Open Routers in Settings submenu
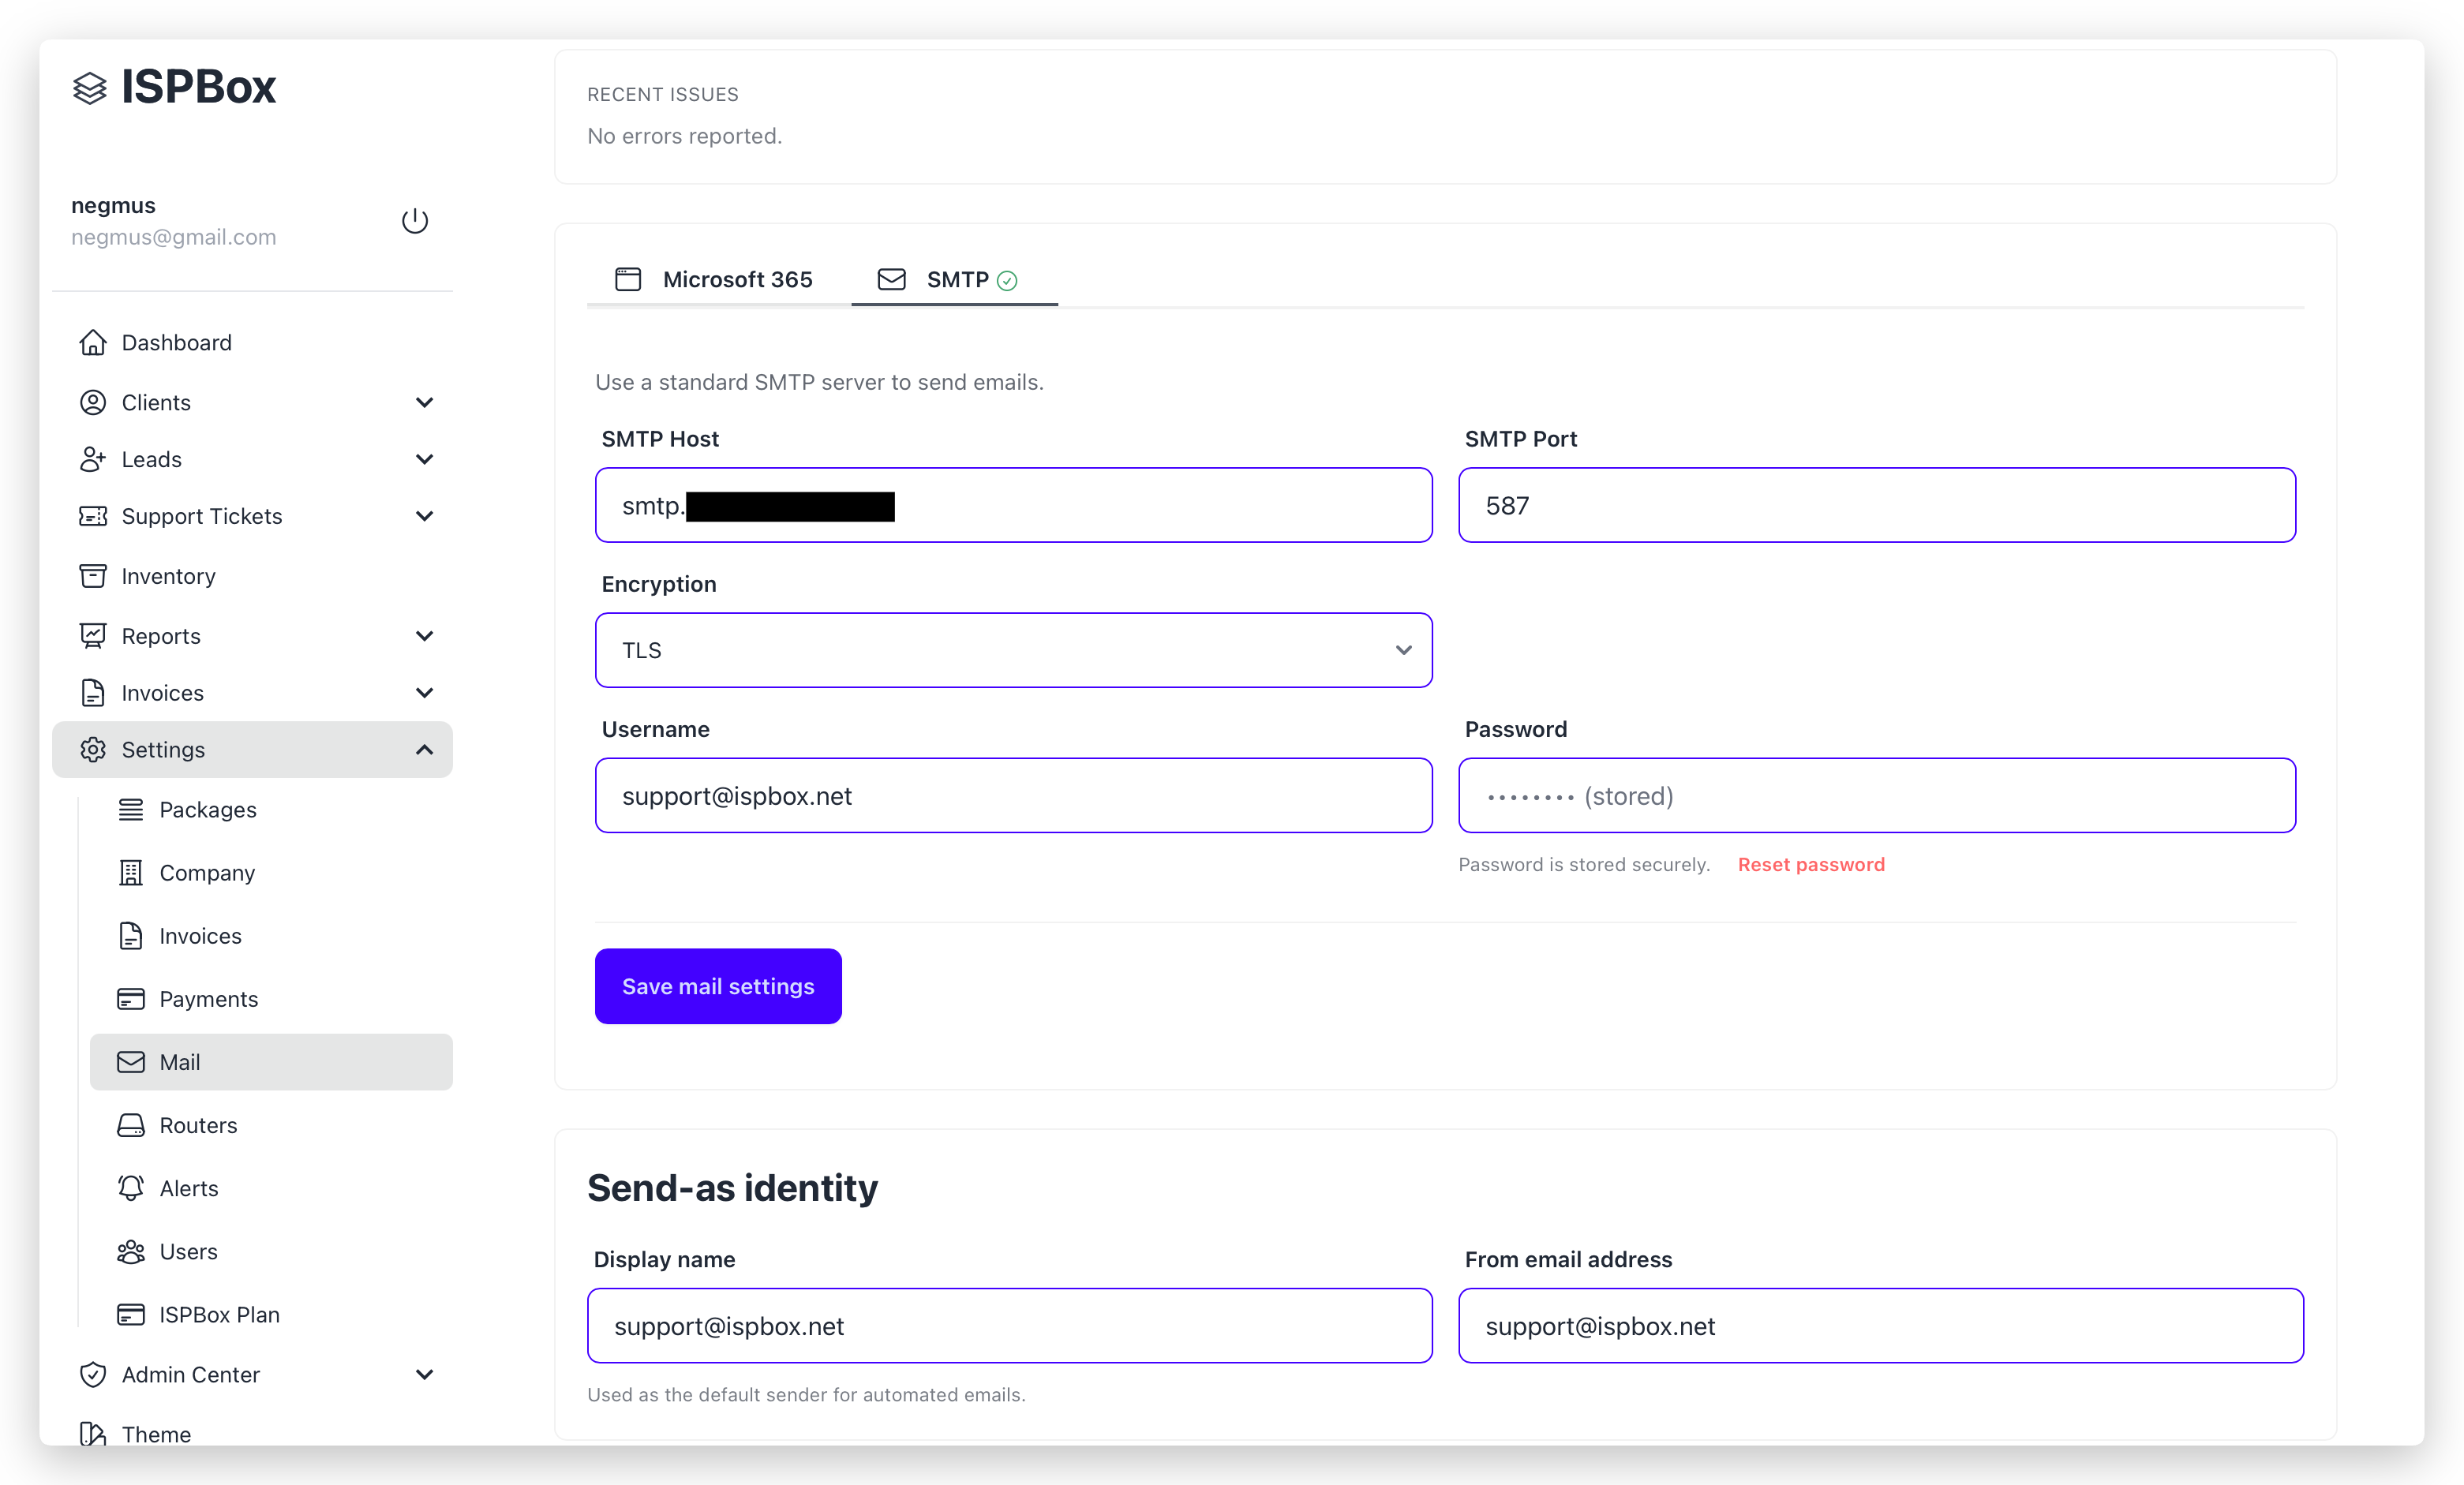The image size is (2464, 1485). tap(198, 1125)
